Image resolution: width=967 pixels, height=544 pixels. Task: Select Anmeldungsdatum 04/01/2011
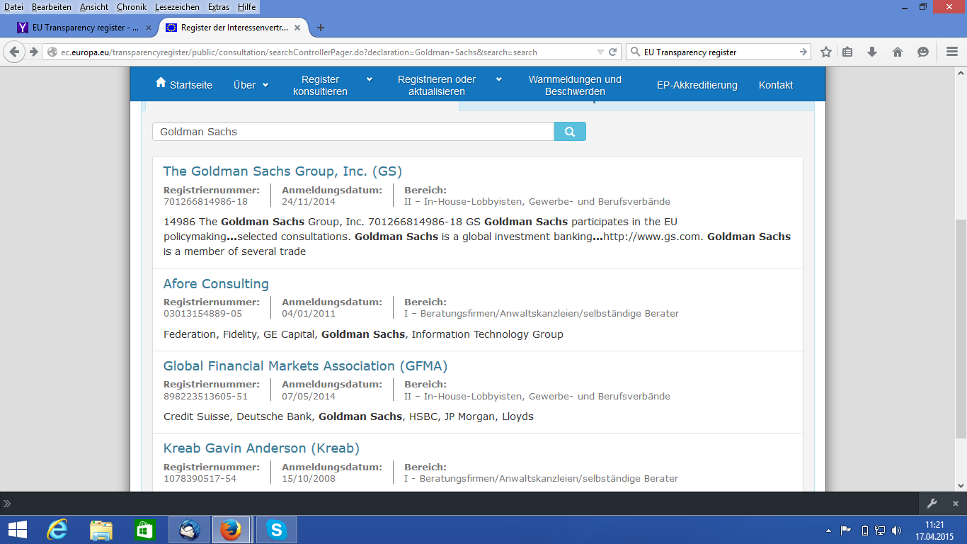tap(309, 313)
